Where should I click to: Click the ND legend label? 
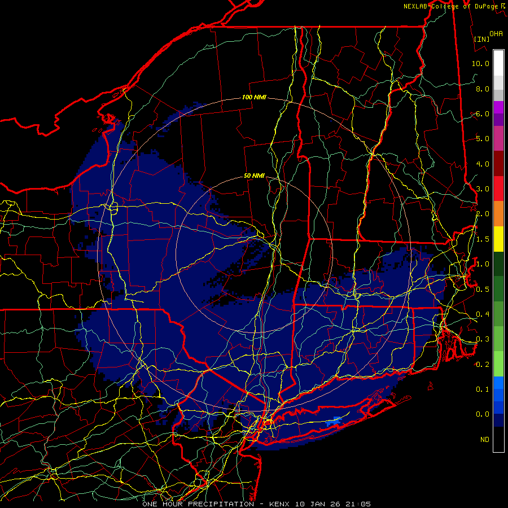485,440
